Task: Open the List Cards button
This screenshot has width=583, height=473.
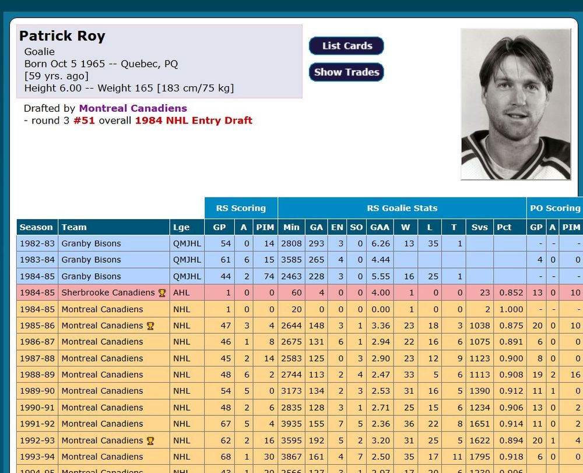Action: click(346, 45)
